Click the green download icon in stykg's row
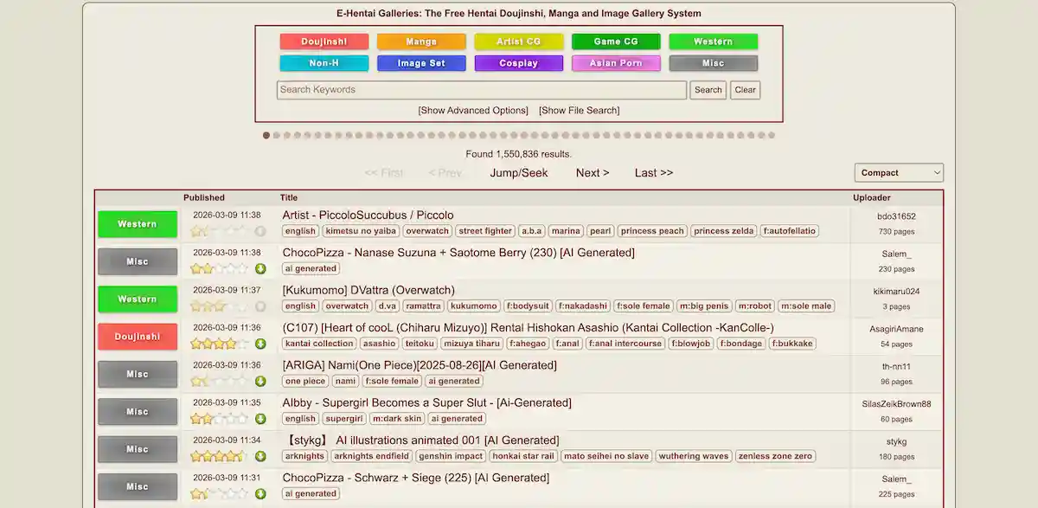This screenshot has width=1038, height=508. [x=260, y=456]
